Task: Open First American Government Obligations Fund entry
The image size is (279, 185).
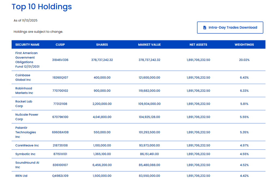Action: click(26, 60)
